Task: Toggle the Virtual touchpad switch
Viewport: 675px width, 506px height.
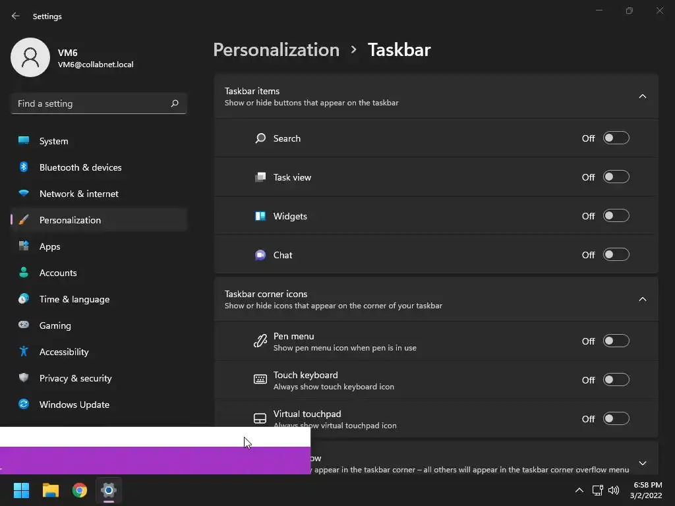Action: coord(616,419)
